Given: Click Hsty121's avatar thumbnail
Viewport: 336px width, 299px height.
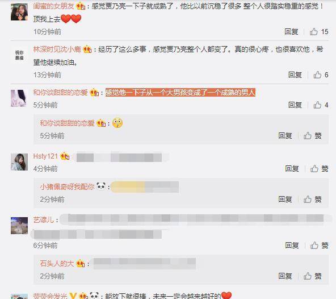Looking at the screenshot, I should click(19, 162).
